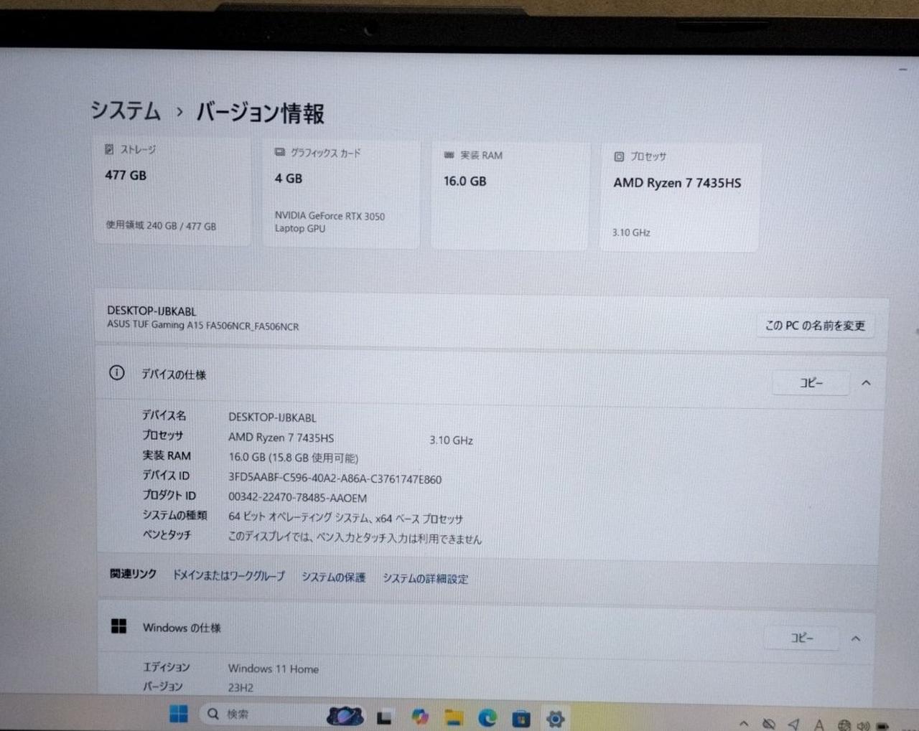This screenshot has height=731, width=919.
Task: Open File Explorer from the taskbar
Action: (454, 717)
